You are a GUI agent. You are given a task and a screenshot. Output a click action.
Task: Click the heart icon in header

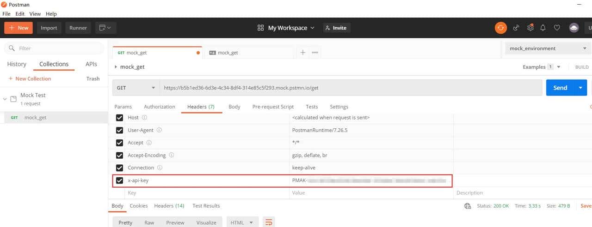(x=557, y=28)
